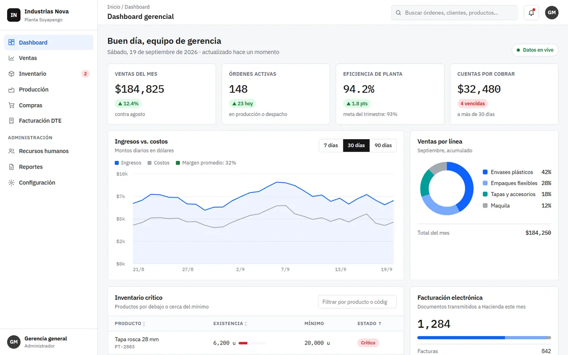Click the Filtrar por producto input

(x=357, y=302)
